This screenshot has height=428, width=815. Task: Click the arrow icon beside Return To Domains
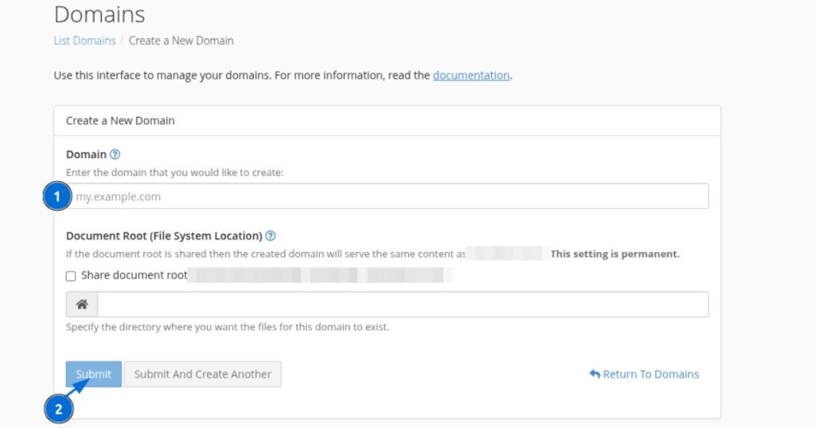(595, 374)
